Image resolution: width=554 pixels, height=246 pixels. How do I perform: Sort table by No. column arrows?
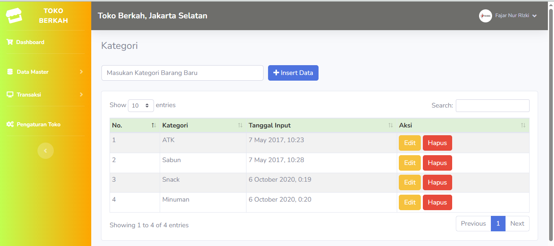[x=154, y=125]
